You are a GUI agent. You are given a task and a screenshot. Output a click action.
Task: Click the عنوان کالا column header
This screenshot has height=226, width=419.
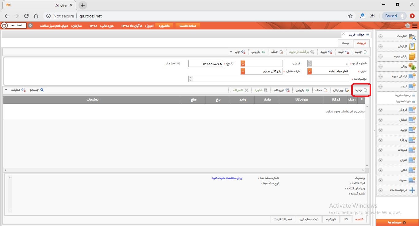[301, 100]
